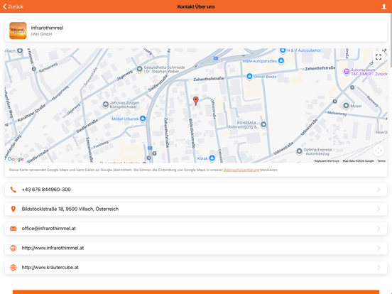Image resolution: width=392 pixels, height=294 pixels.
Task: Tap the globe icon for kräutercube.at
Action: tap(13, 268)
